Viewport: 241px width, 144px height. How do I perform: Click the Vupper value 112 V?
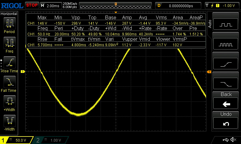127,45
